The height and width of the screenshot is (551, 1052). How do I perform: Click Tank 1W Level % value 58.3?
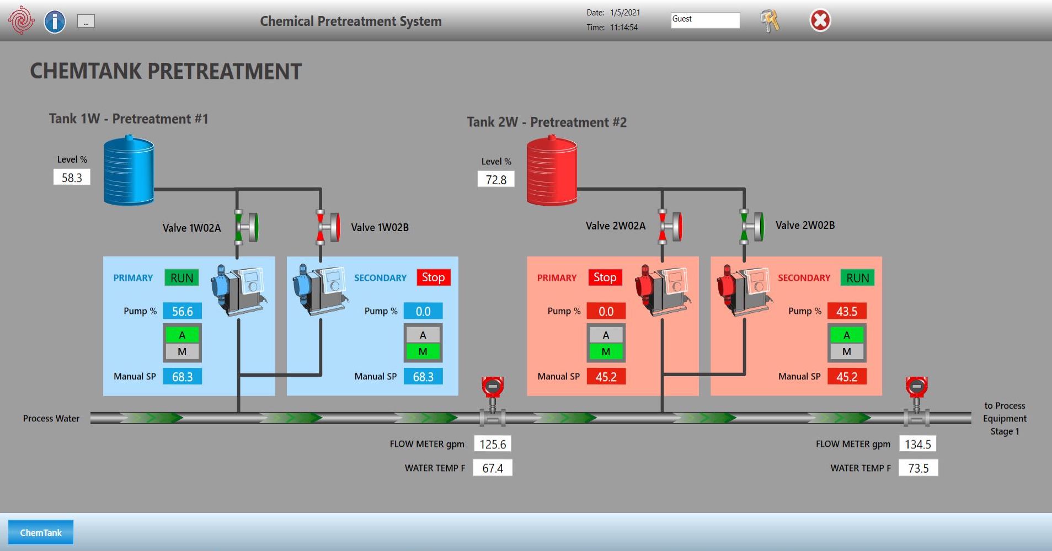72,178
